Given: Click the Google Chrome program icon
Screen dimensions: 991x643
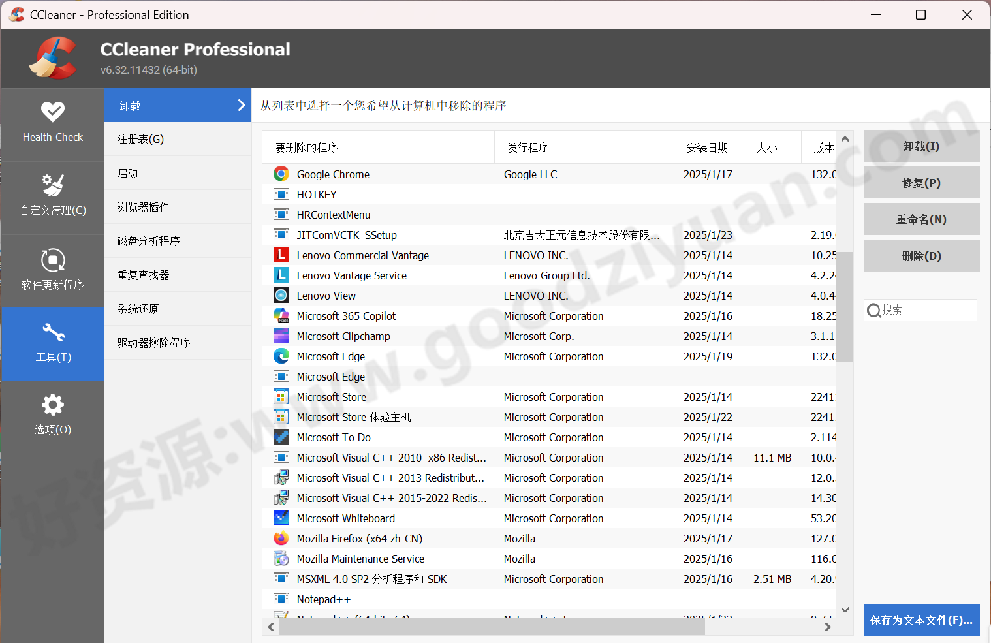Looking at the screenshot, I should click(x=281, y=174).
